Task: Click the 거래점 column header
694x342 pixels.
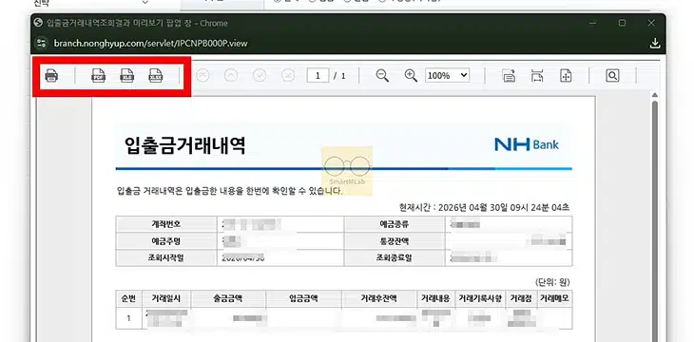Action: [521, 298]
